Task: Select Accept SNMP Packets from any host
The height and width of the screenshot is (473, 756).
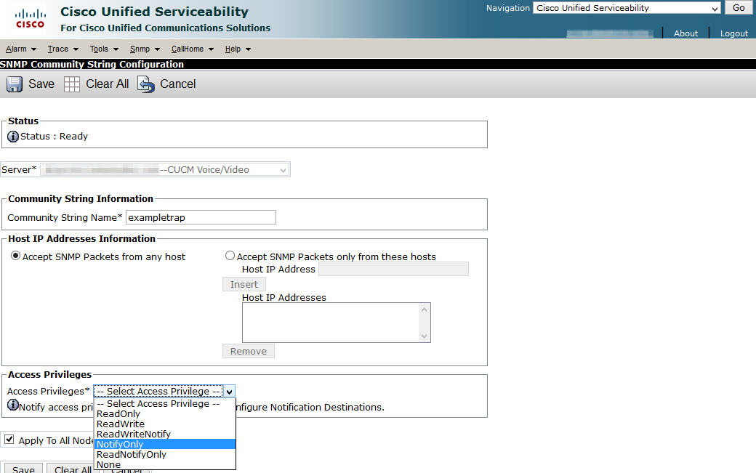Action: [16, 256]
